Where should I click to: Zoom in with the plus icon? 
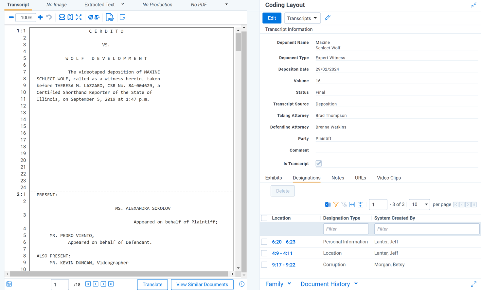(x=40, y=17)
